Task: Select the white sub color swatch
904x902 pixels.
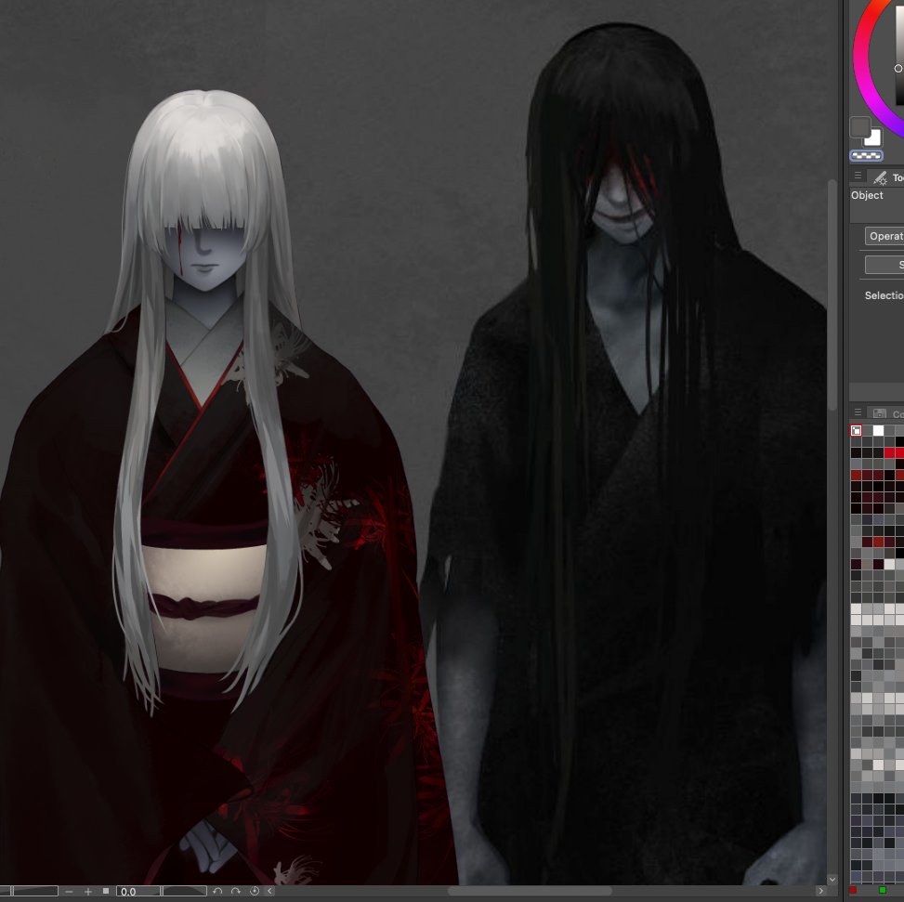Action: pyautogui.click(x=874, y=138)
